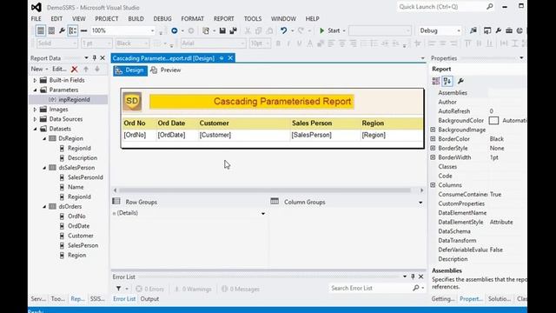Screen dimensions: 556x313
Task: Open the REPORT menu
Action: point(224,19)
